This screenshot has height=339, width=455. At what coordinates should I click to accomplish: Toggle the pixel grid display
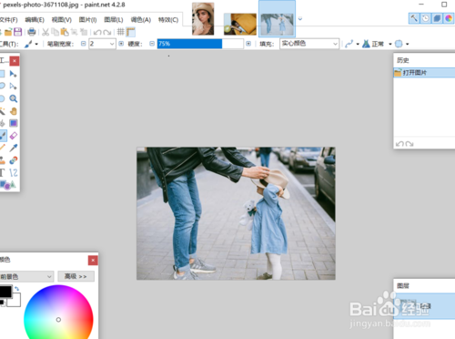pos(121,32)
